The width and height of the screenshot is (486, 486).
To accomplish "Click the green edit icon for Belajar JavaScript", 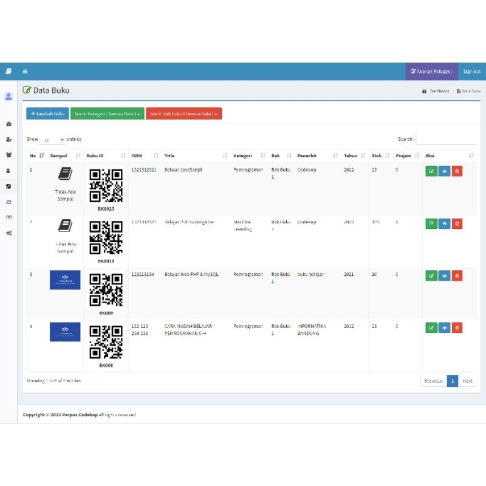I will [x=431, y=171].
